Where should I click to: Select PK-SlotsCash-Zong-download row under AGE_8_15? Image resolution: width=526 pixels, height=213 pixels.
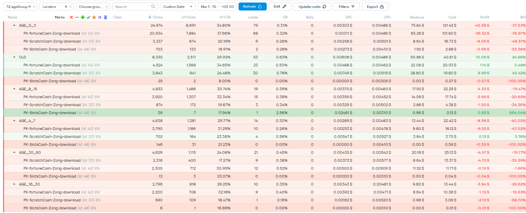(265, 112)
